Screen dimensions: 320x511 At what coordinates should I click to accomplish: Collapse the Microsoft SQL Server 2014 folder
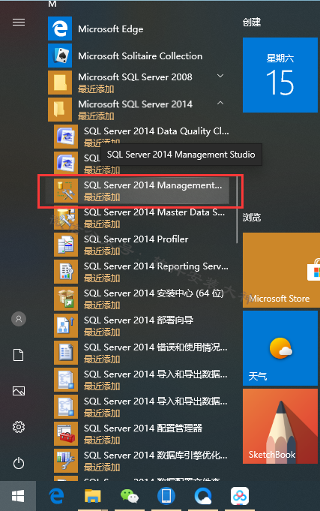point(140,110)
